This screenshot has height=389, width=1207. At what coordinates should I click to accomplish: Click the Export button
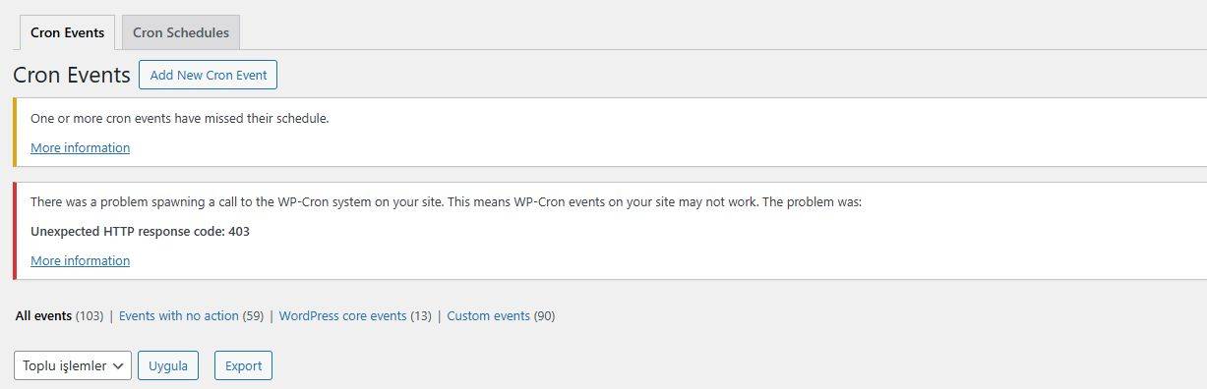click(x=243, y=365)
